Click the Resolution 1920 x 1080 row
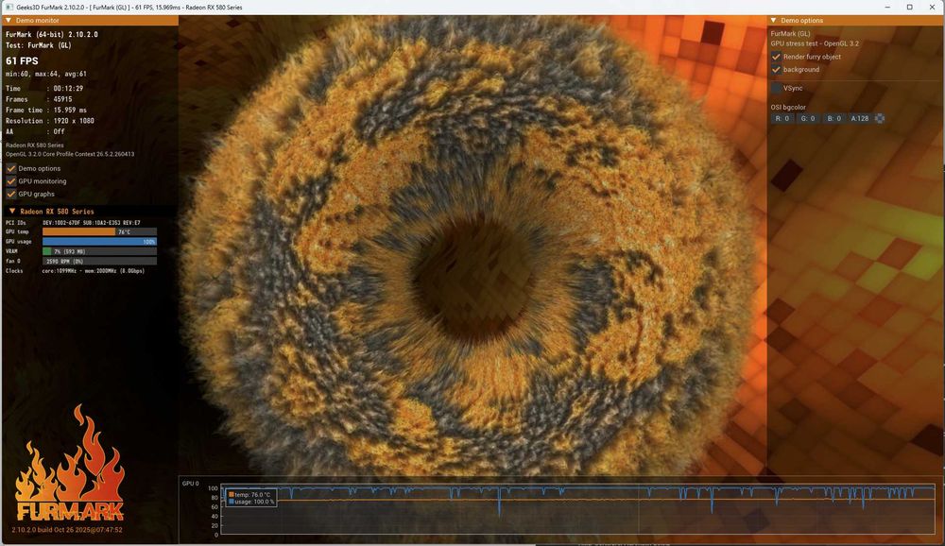Screen dimensions: 945x546 [x=50, y=121]
